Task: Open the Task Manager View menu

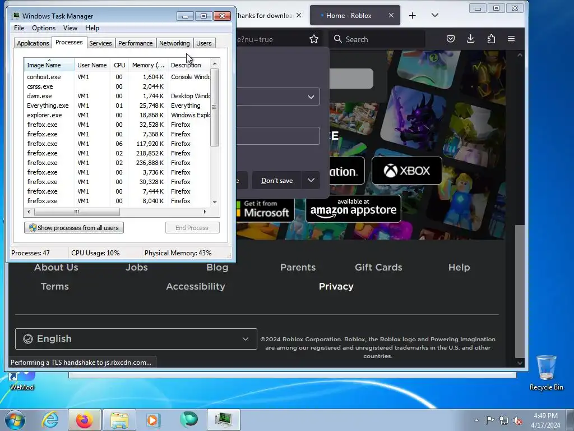Action: coord(70,28)
